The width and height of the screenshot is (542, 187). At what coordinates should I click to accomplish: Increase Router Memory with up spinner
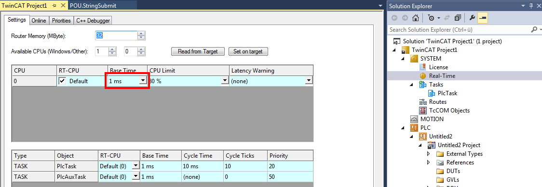(141, 34)
